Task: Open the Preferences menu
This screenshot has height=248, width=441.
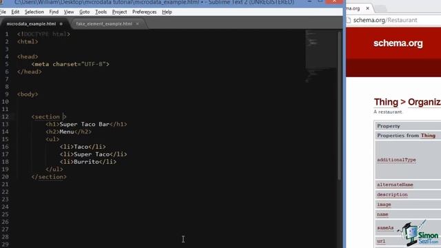Action: pyautogui.click(x=144, y=12)
